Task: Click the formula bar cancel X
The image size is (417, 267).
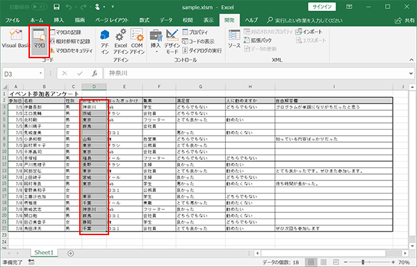Action: [65, 74]
